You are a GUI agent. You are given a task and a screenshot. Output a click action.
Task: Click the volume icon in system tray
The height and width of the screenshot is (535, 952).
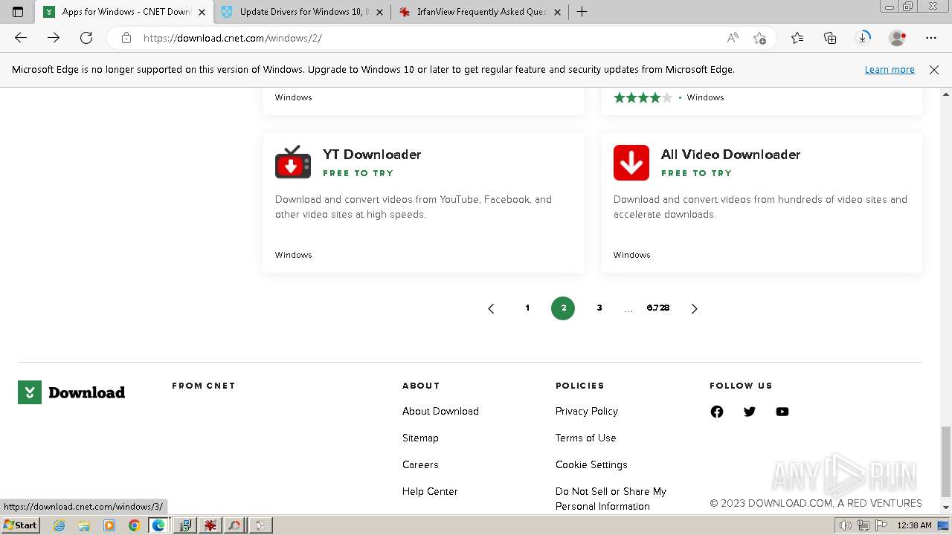pos(845,525)
